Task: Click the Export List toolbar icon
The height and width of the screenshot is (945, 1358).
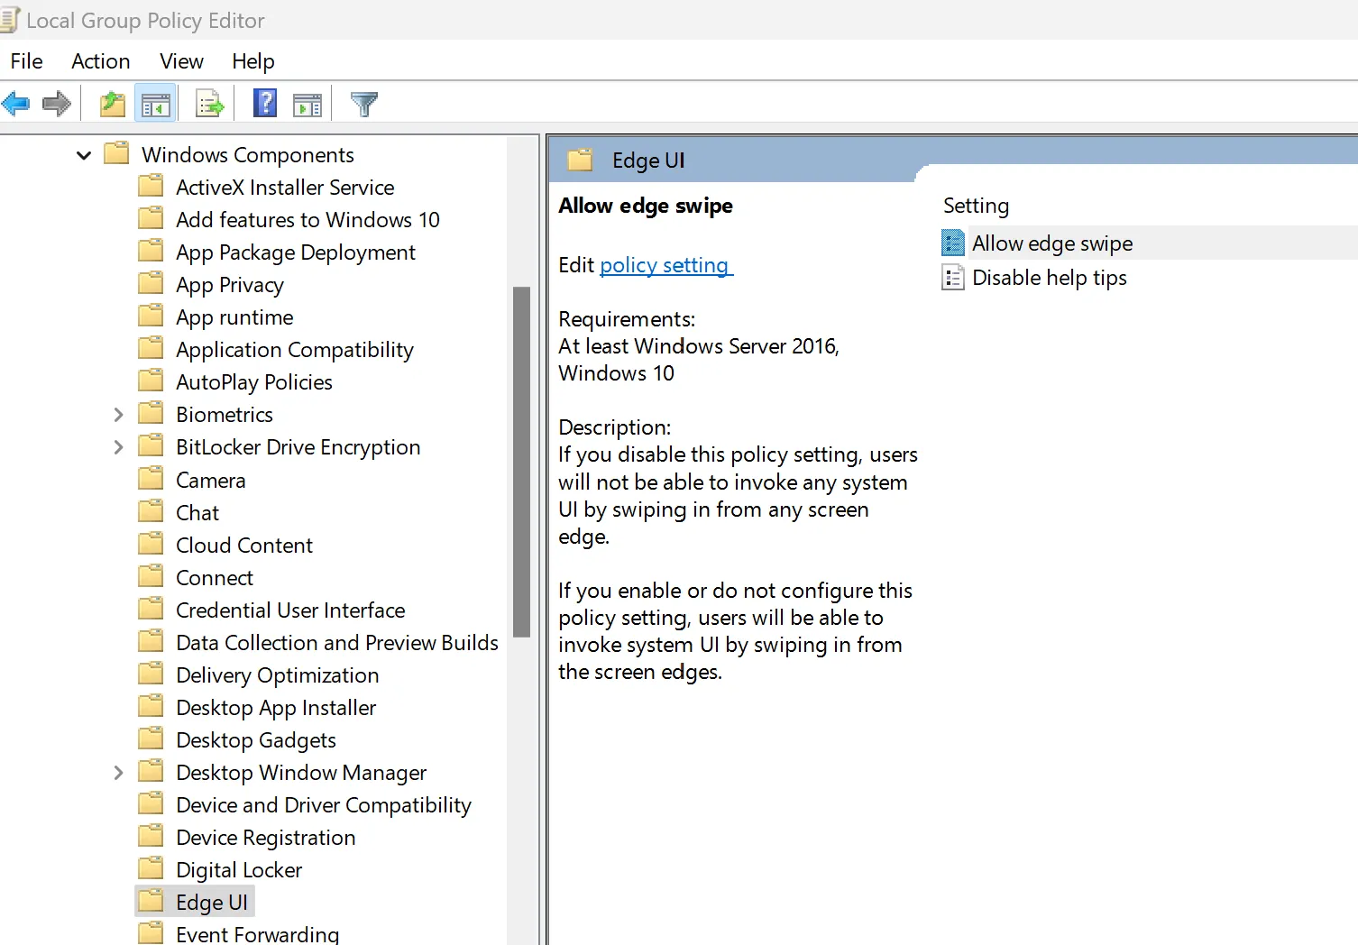Action: [x=210, y=104]
